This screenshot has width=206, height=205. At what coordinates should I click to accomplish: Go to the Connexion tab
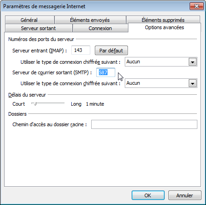100,28
